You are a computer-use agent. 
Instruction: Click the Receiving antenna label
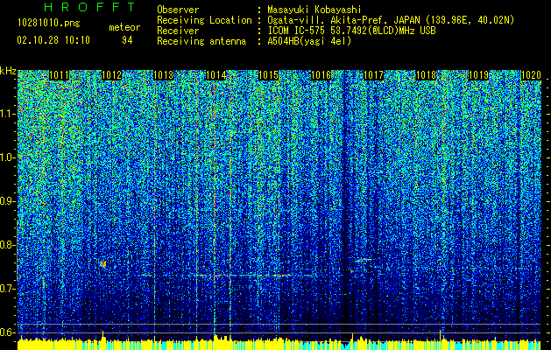[x=201, y=41]
